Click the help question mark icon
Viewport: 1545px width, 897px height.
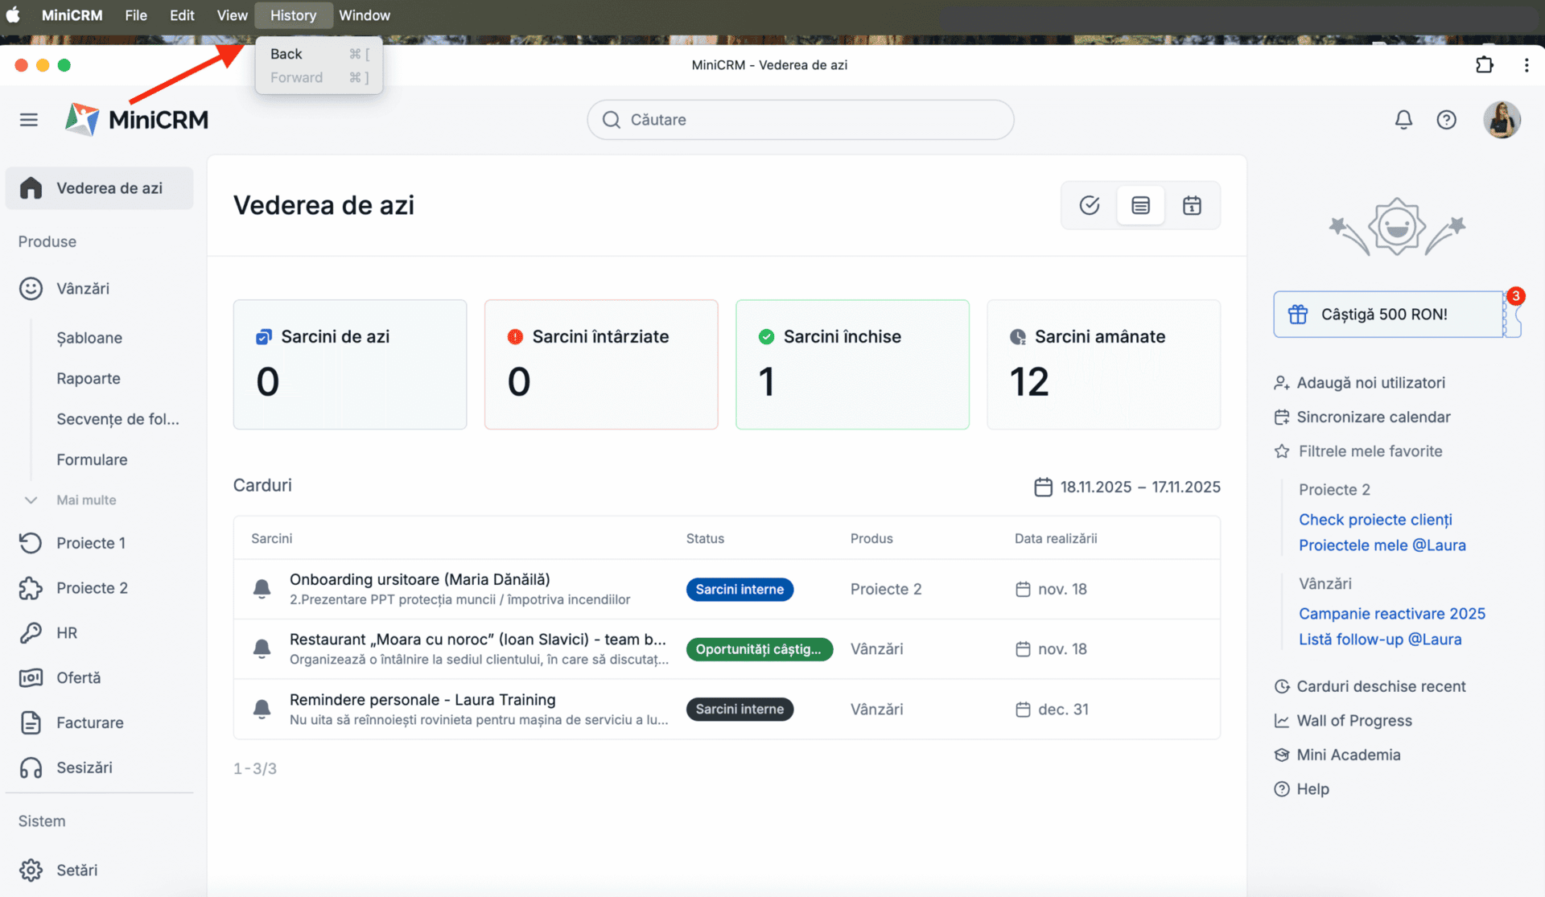(1446, 120)
